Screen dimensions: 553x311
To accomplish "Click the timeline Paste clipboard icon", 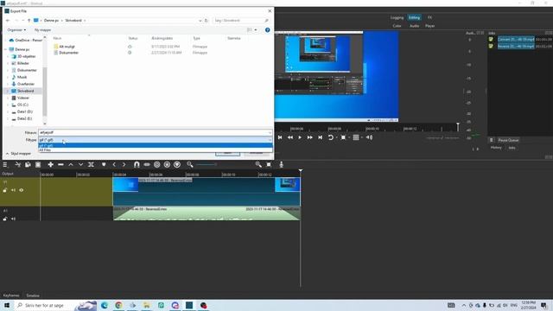I will pyautogui.click(x=38, y=164).
